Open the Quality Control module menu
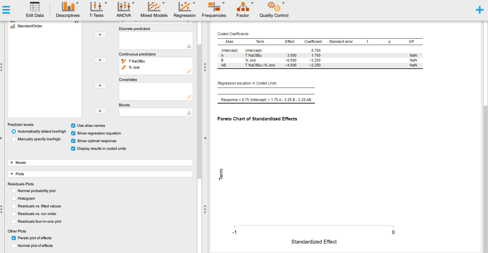 click(x=274, y=10)
